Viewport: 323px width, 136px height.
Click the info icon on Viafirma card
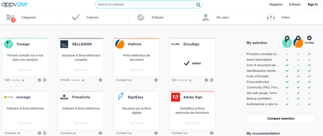coord(156,80)
